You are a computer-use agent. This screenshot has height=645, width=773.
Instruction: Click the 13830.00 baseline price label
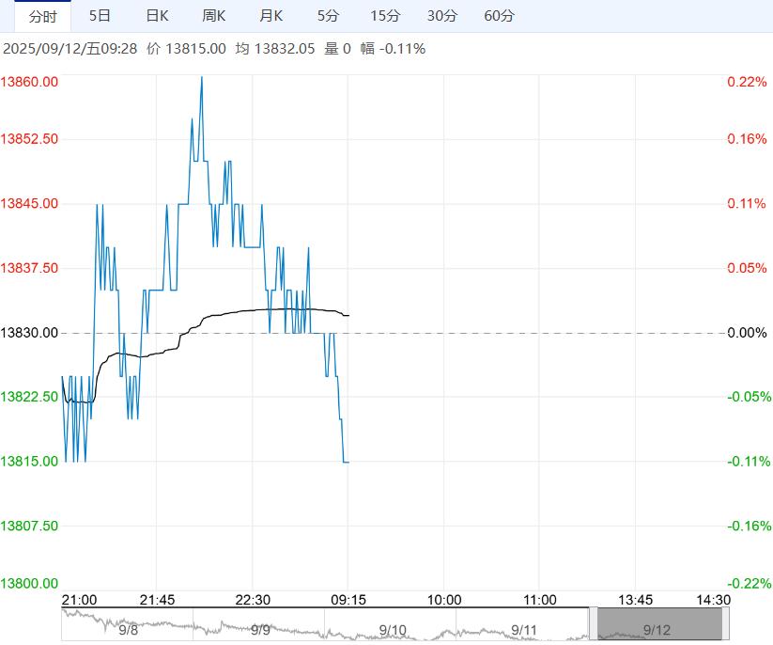coord(29,333)
